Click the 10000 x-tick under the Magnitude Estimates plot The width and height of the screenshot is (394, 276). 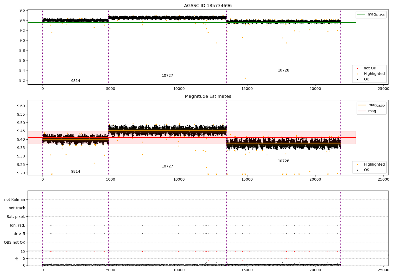tap(179, 180)
